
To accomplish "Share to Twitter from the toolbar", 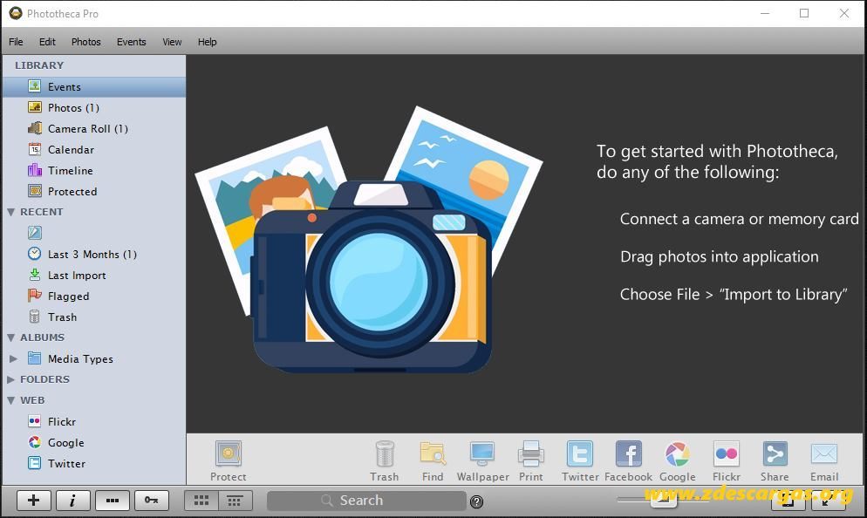I will click(580, 454).
